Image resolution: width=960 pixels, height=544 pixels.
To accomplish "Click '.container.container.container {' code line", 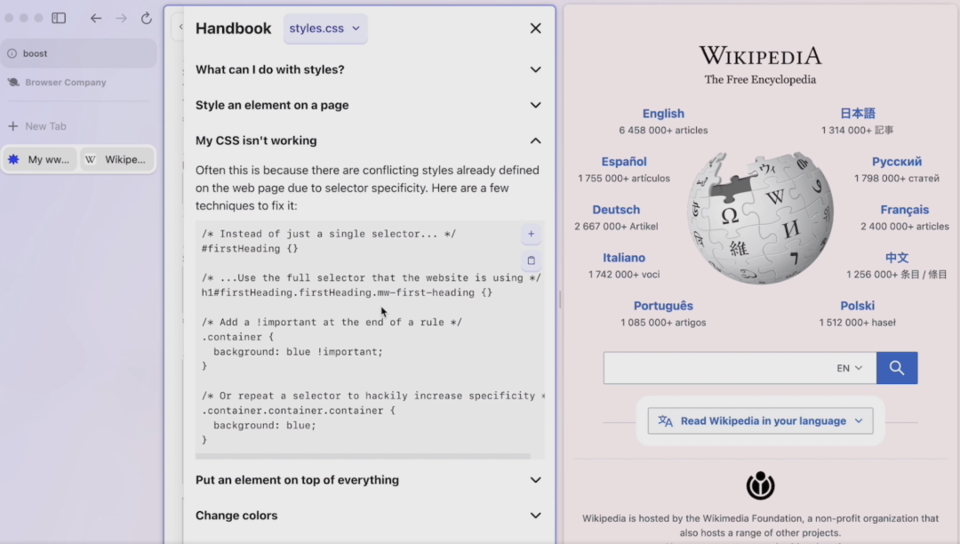I will 298,411.
